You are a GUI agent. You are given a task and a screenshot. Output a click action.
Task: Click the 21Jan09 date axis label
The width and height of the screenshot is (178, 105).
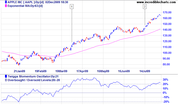click(19, 71)
